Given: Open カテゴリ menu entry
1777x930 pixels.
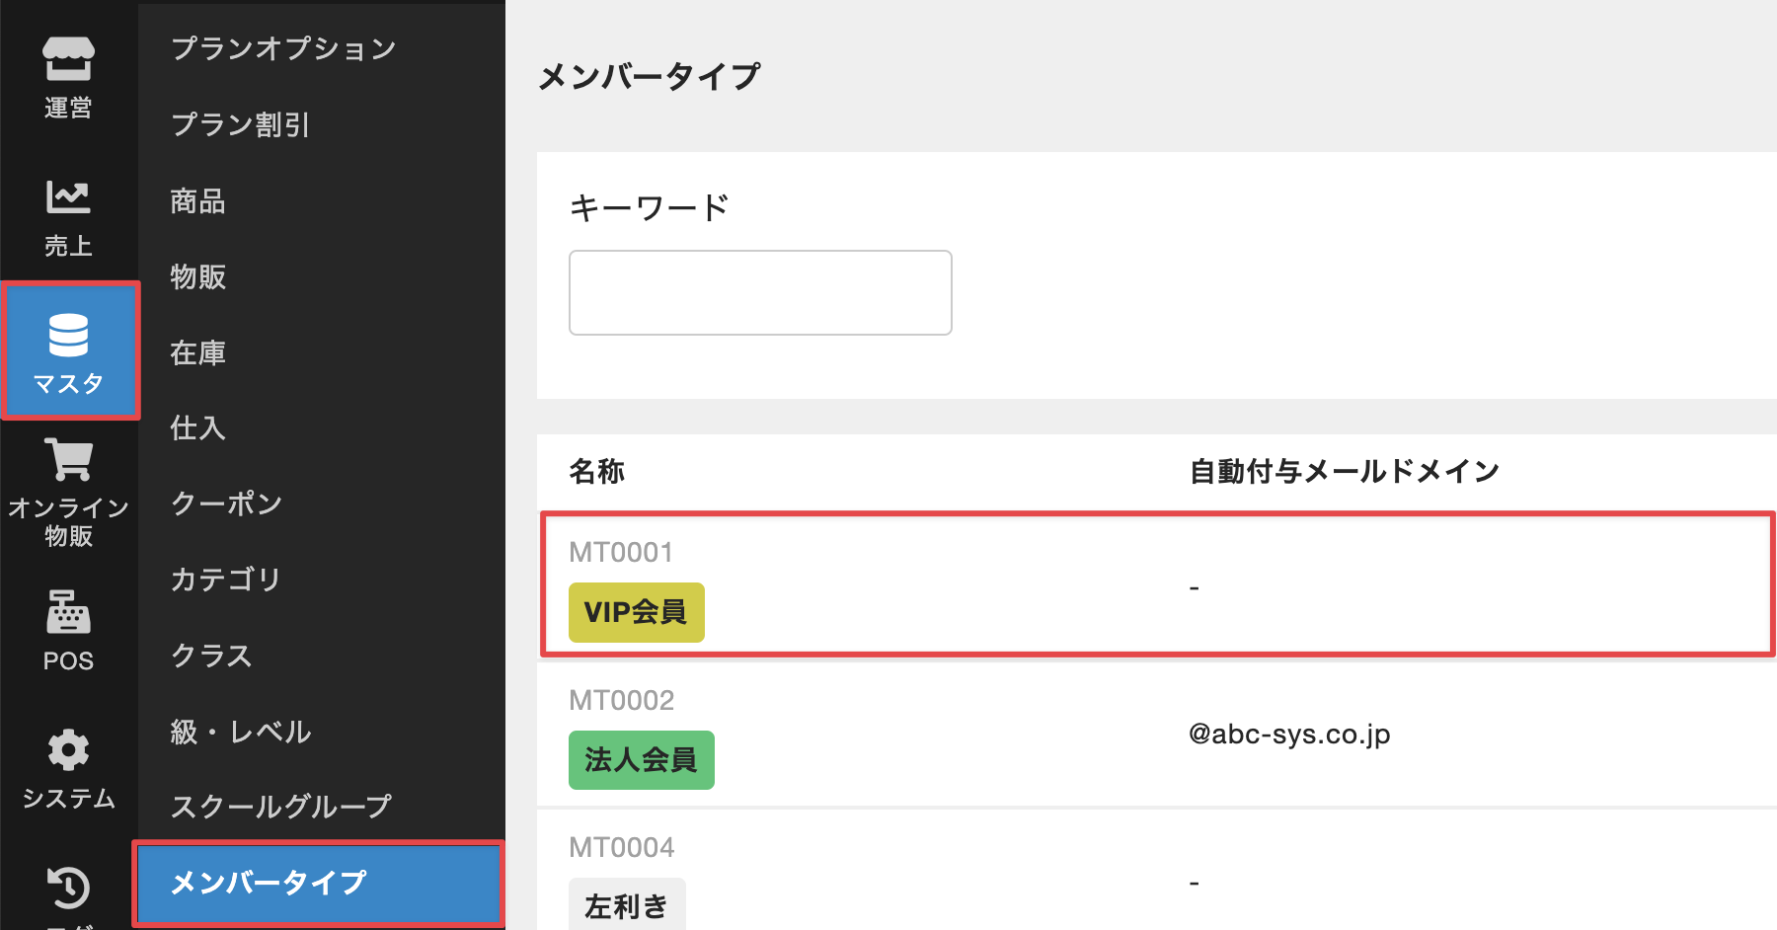Looking at the screenshot, I should point(225,580).
